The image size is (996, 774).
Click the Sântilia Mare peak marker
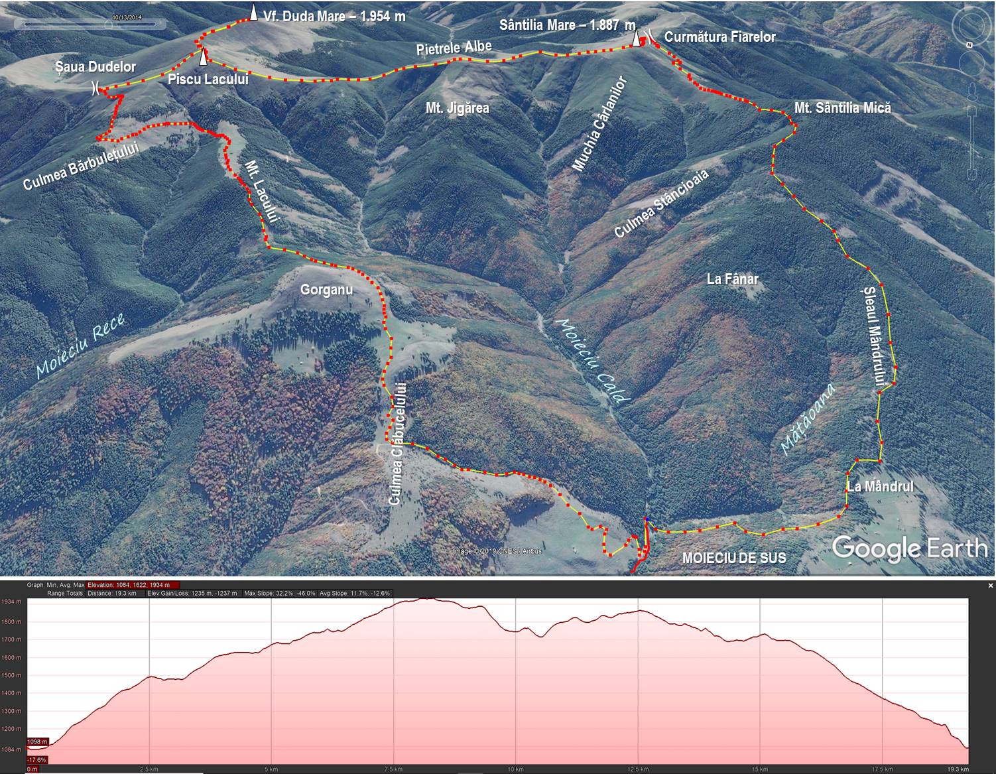click(x=636, y=39)
